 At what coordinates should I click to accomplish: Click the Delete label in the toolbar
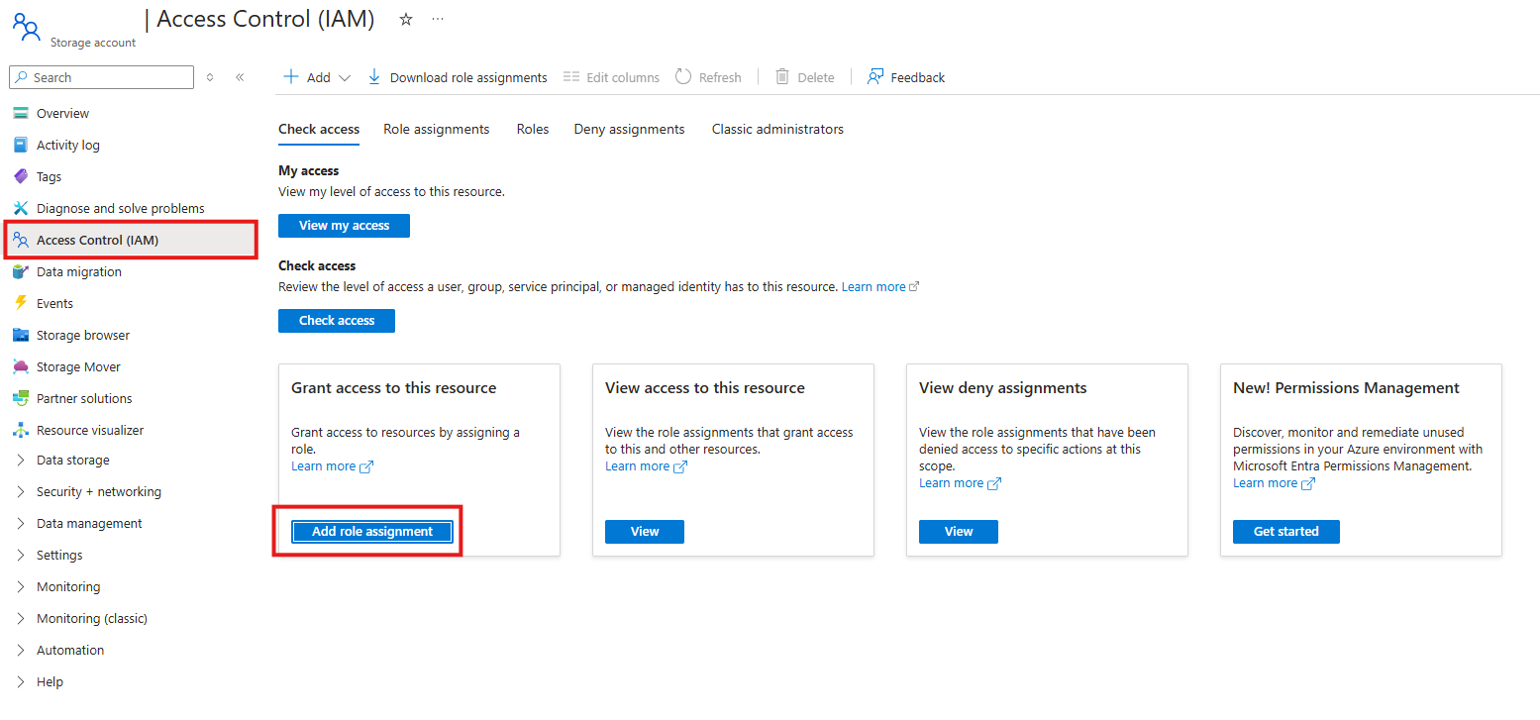tap(816, 77)
